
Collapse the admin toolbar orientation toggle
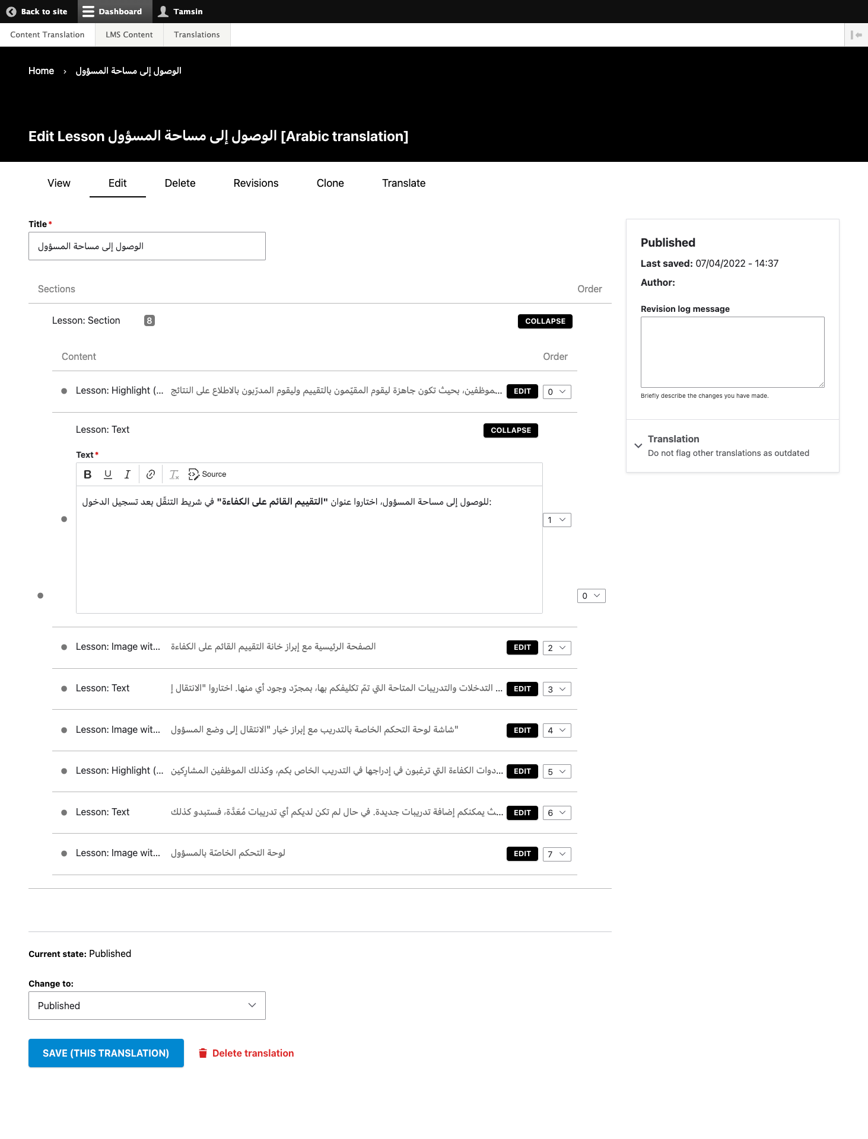856,35
